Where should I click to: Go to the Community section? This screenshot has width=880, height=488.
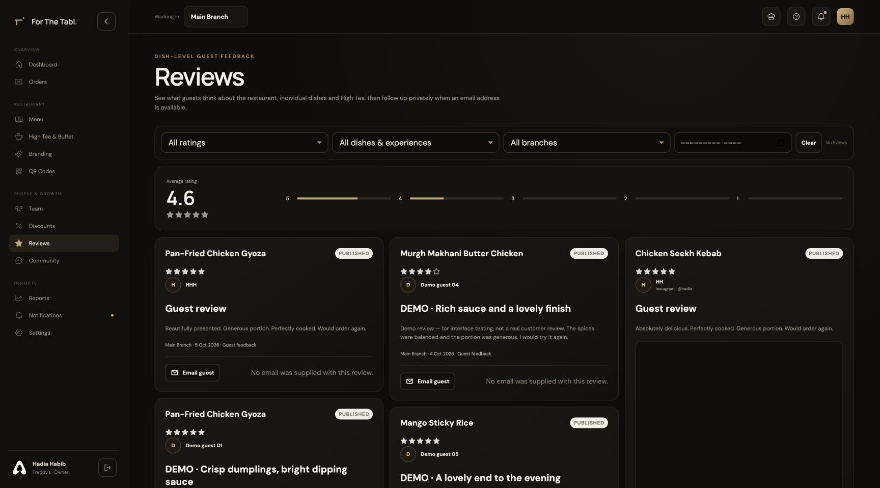click(x=64, y=261)
